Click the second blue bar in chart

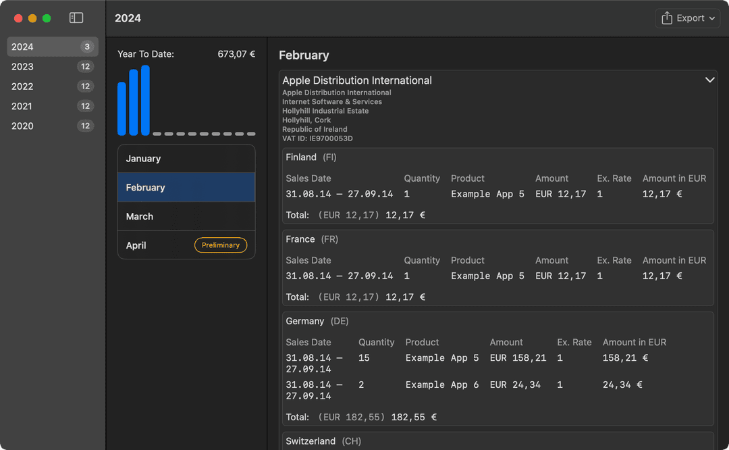[134, 103]
